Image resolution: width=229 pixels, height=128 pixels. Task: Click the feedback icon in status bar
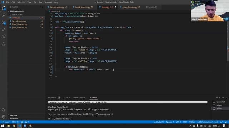click(221, 122)
